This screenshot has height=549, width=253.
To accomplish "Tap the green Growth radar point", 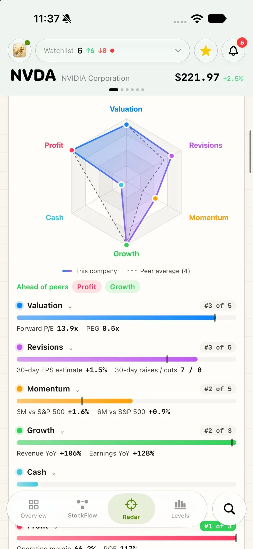I will pos(126,245).
